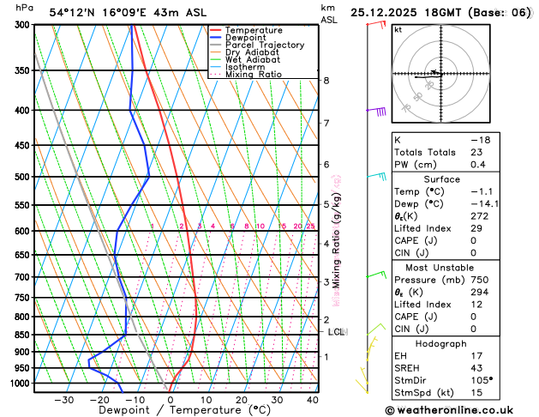Open the weatheronline.co.uk copyright link
Viewport: 539px width, 417px height.
click(449, 410)
